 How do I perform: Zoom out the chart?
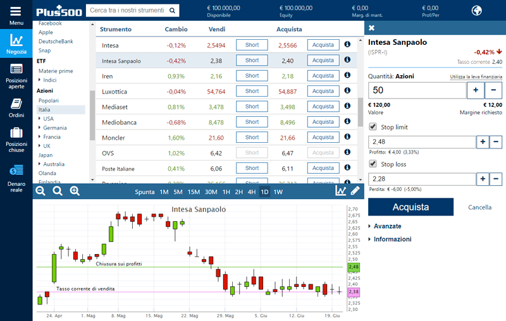(x=40, y=191)
